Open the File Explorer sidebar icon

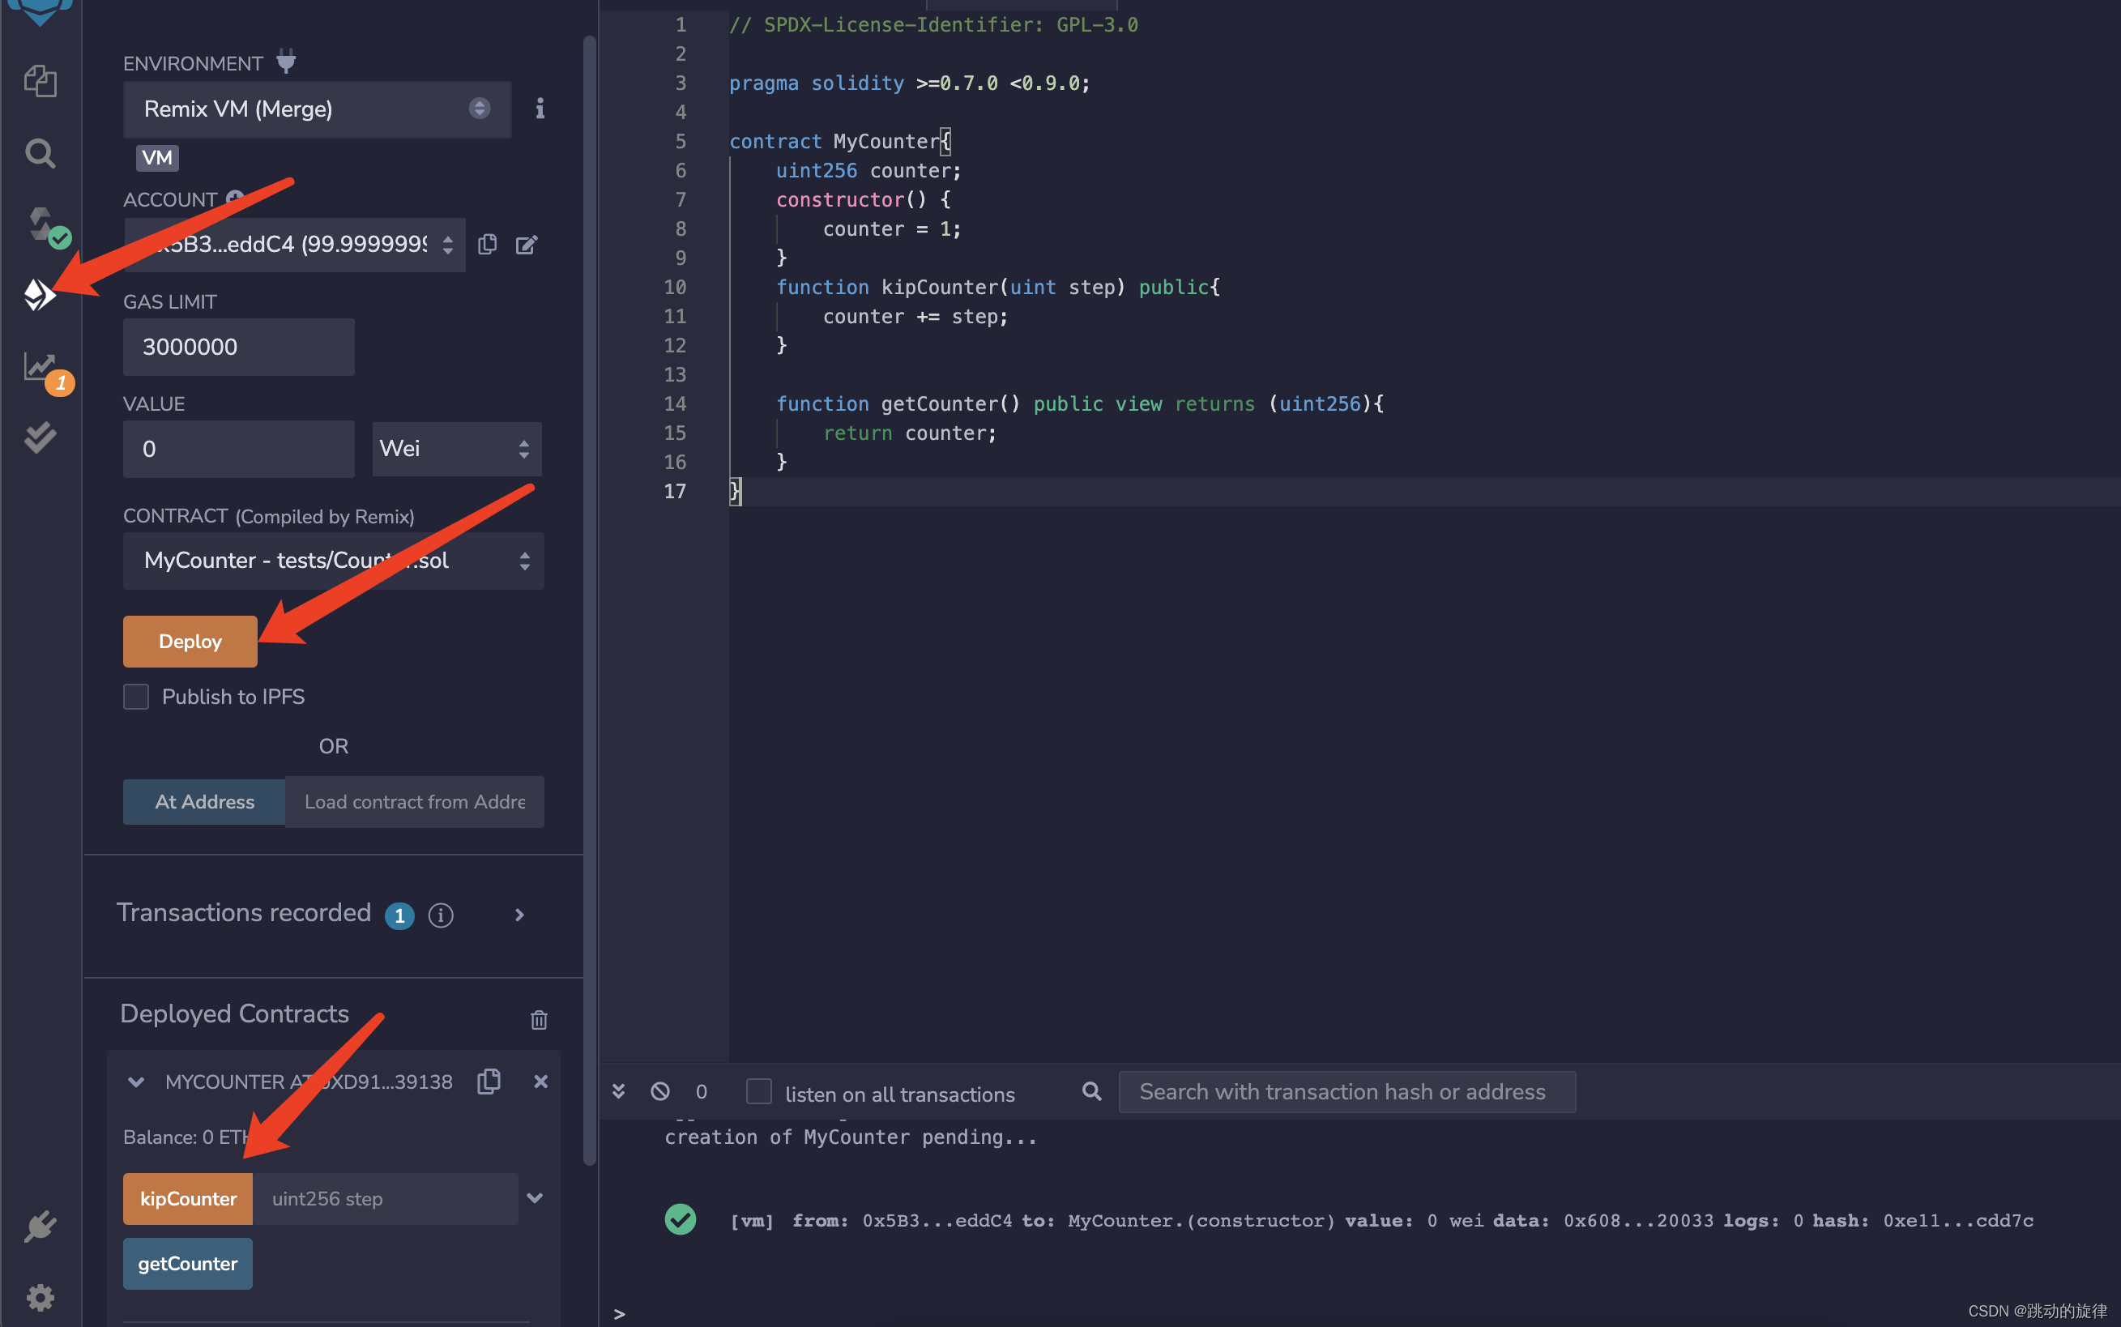coord(41,82)
